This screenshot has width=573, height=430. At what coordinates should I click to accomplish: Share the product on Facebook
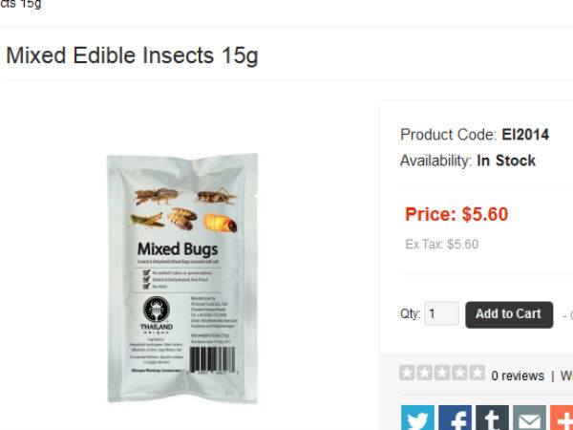click(x=455, y=418)
